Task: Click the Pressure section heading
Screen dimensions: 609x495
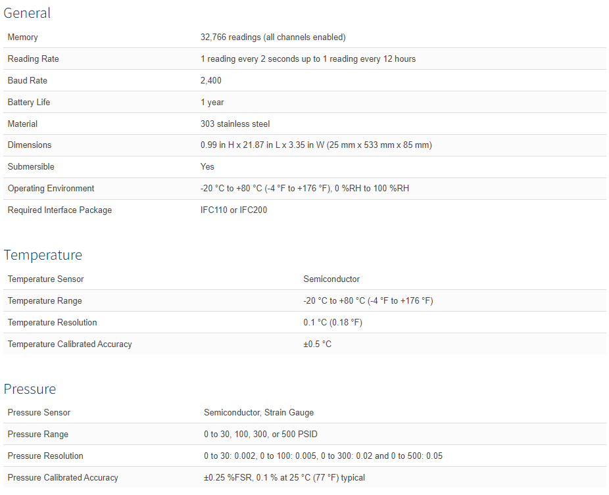Action: (x=30, y=389)
